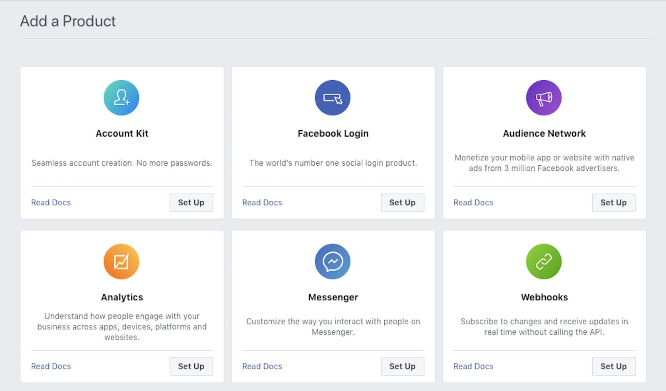Set up Account Kit
The width and height of the screenshot is (666, 391).
click(191, 203)
